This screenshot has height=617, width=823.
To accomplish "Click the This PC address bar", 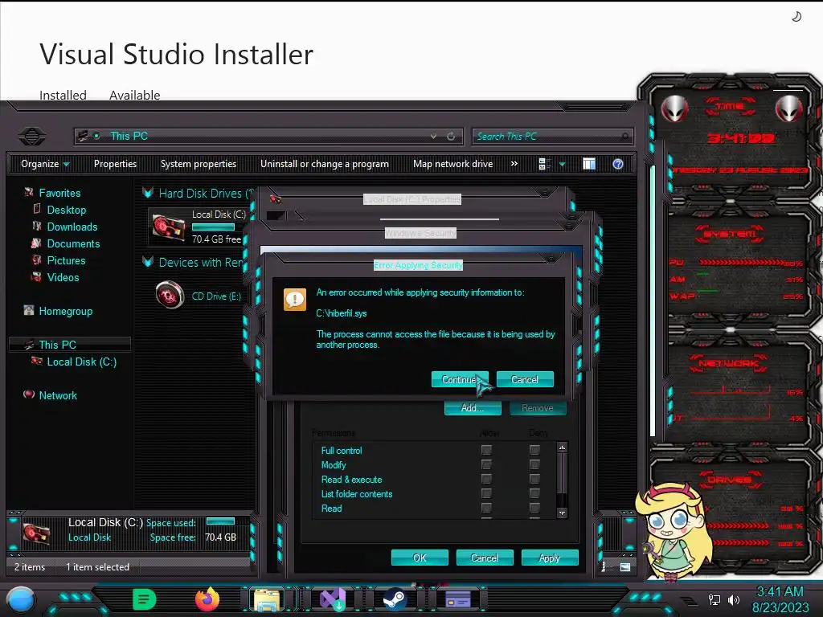I will [x=268, y=137].
